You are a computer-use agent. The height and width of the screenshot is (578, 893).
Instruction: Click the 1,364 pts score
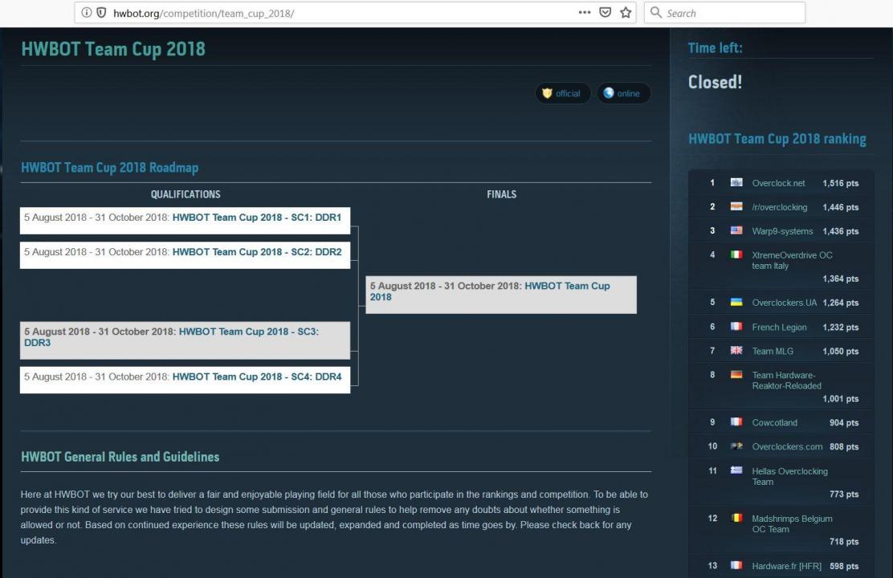click(x=841, y=279)
